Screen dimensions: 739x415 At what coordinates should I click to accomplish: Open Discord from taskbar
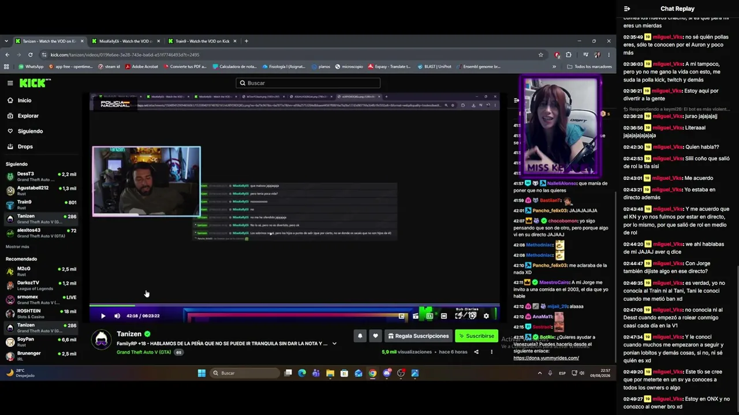(x=387, y=373)
